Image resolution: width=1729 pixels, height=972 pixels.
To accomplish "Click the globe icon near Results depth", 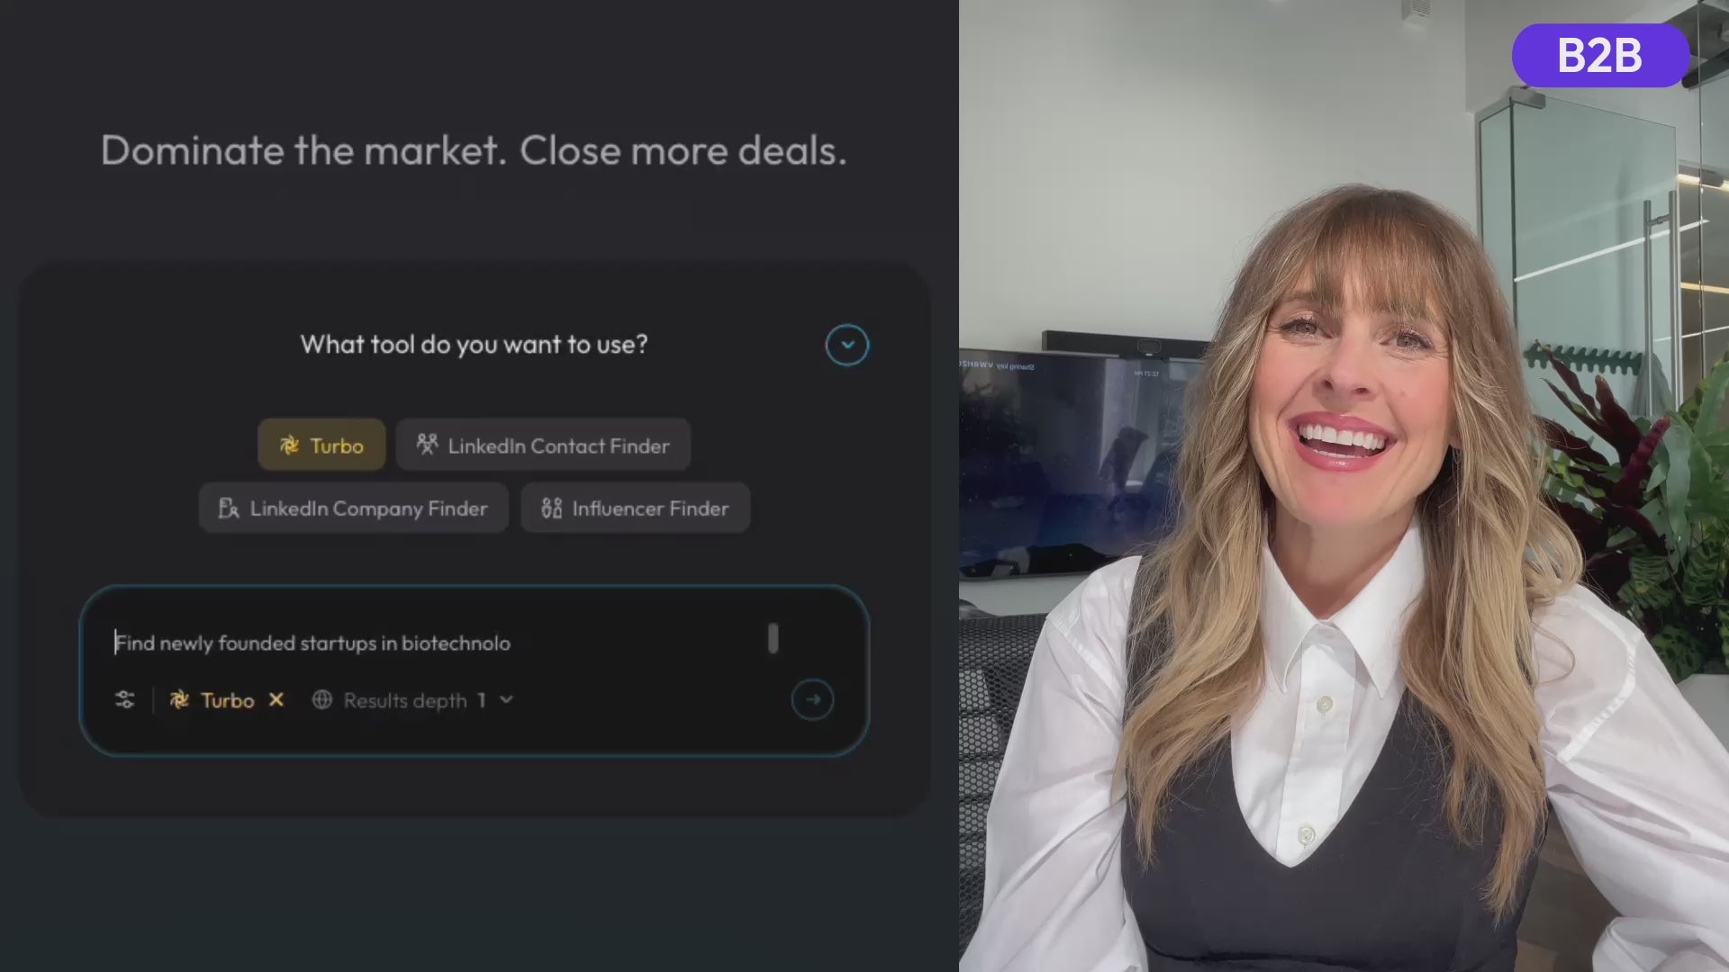I will pos(322,699).
